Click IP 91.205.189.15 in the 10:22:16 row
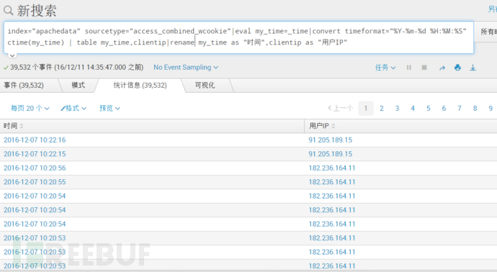 (331, 140)
